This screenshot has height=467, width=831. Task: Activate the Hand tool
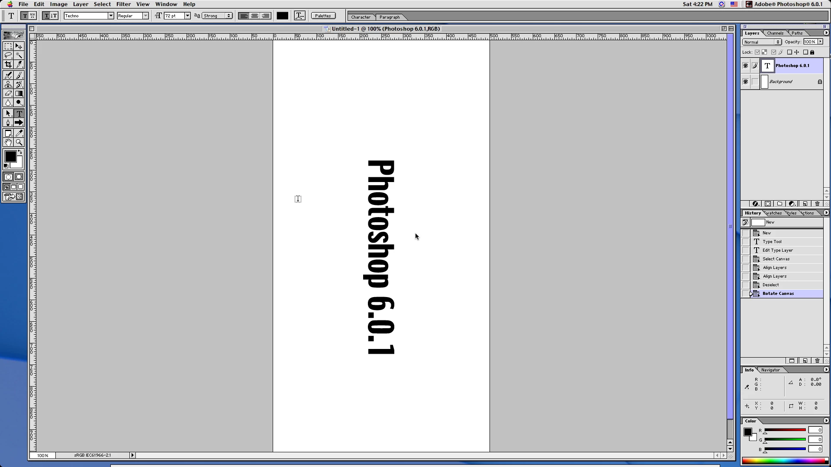point(8,142)
